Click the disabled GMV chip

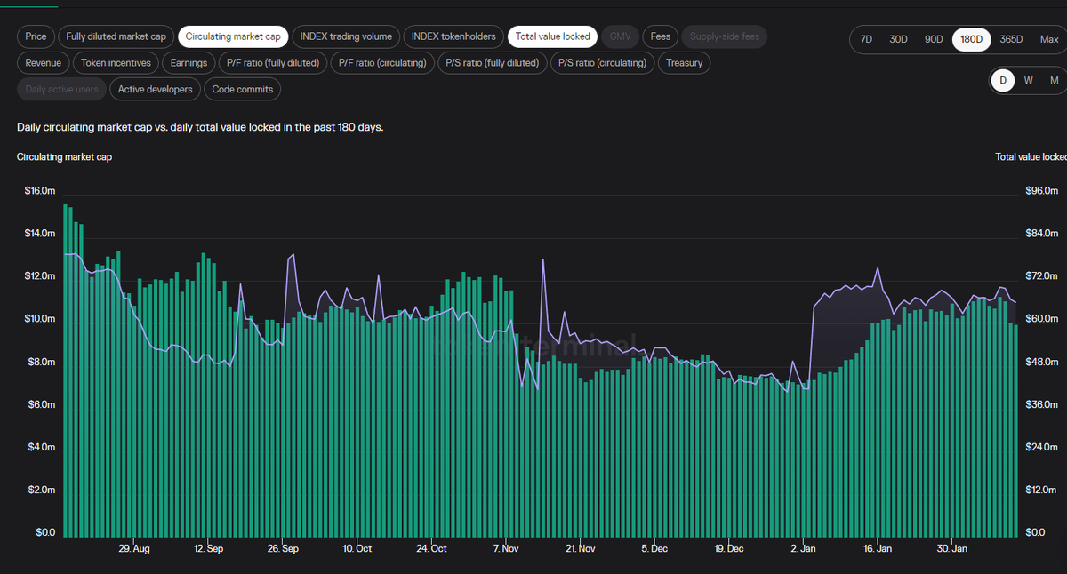pos(620,36)
